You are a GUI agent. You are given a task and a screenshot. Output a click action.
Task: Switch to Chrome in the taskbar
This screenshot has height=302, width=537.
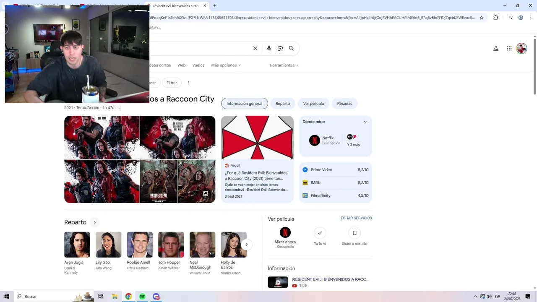click(x=128, y=297)
